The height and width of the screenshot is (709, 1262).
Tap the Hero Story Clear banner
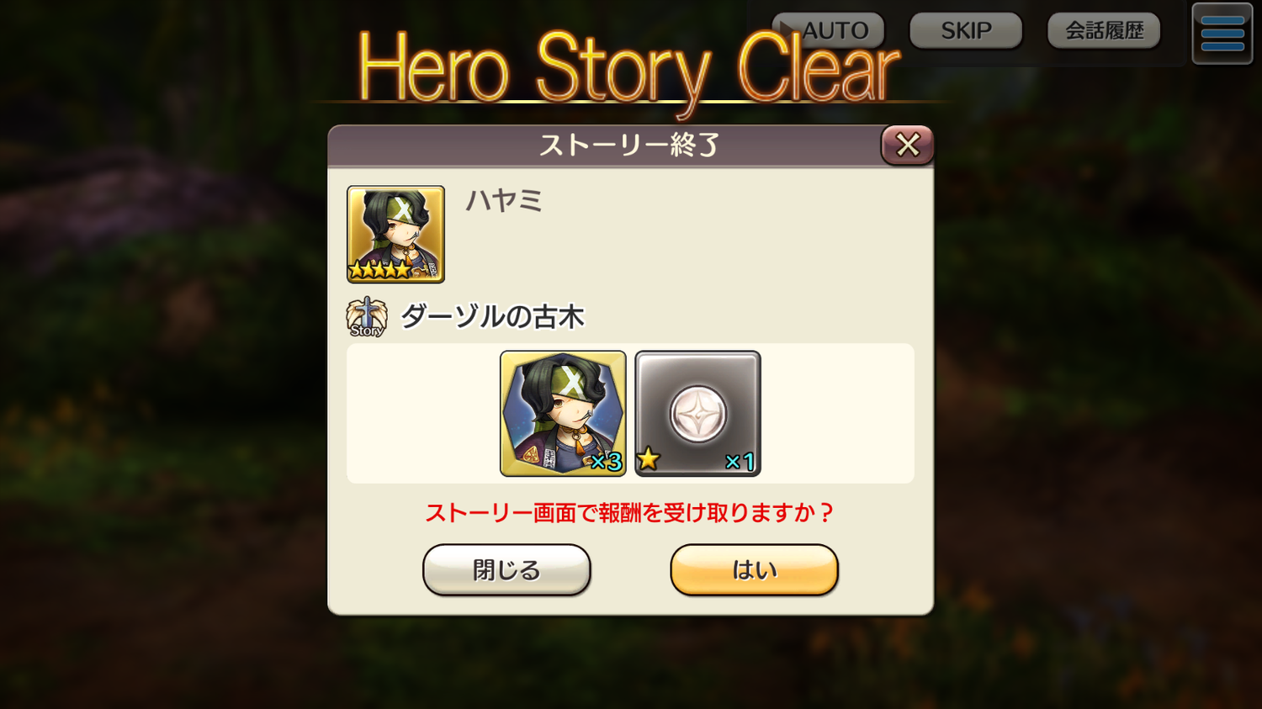click(x=628, y=69)
